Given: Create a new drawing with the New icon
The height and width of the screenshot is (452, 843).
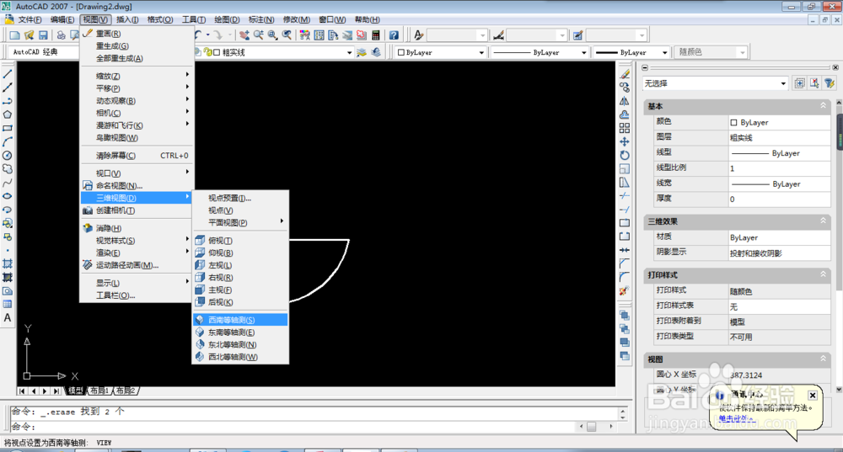Looking at the screenshot, I should (x=14, y=35).
